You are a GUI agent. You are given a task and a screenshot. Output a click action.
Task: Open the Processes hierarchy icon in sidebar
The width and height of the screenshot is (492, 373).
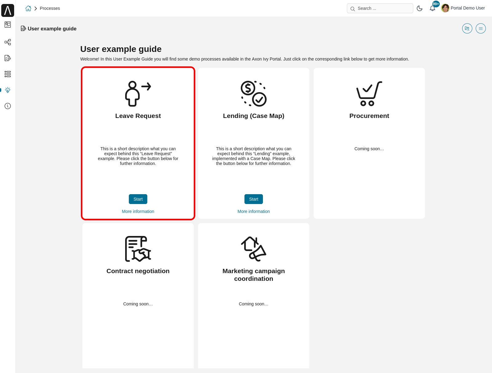point(8,42)
